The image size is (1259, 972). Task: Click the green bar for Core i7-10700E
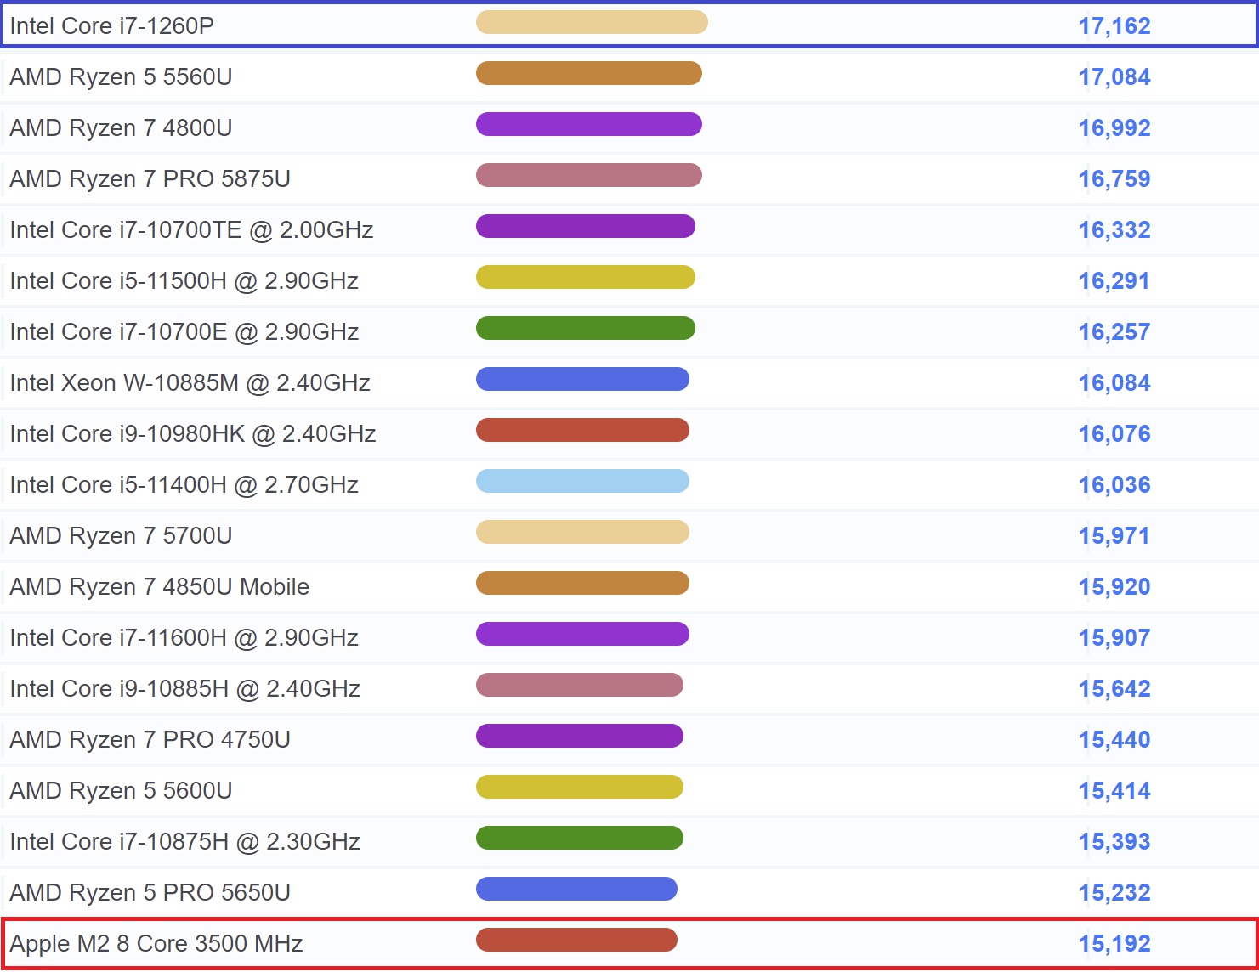[586, 328]
